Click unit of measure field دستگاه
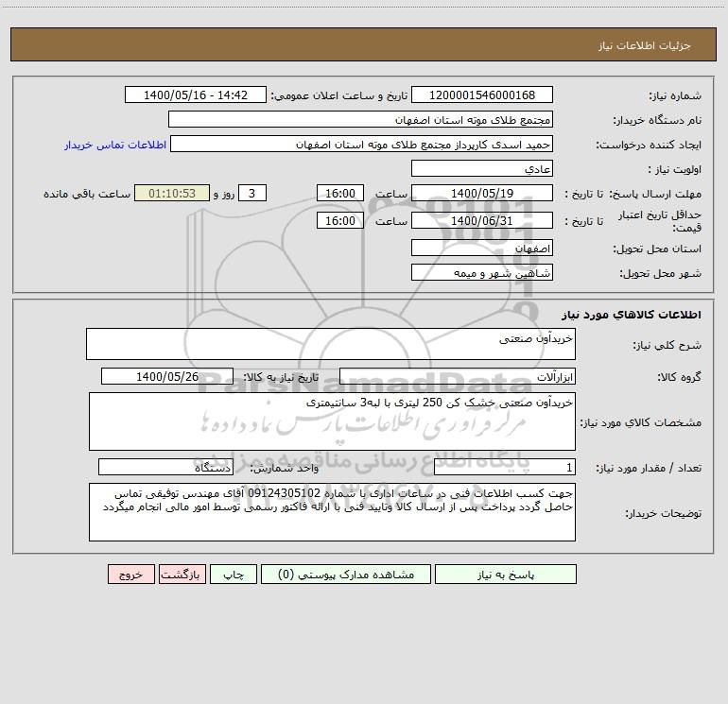728x704 pixels. [x=165, y=467]
